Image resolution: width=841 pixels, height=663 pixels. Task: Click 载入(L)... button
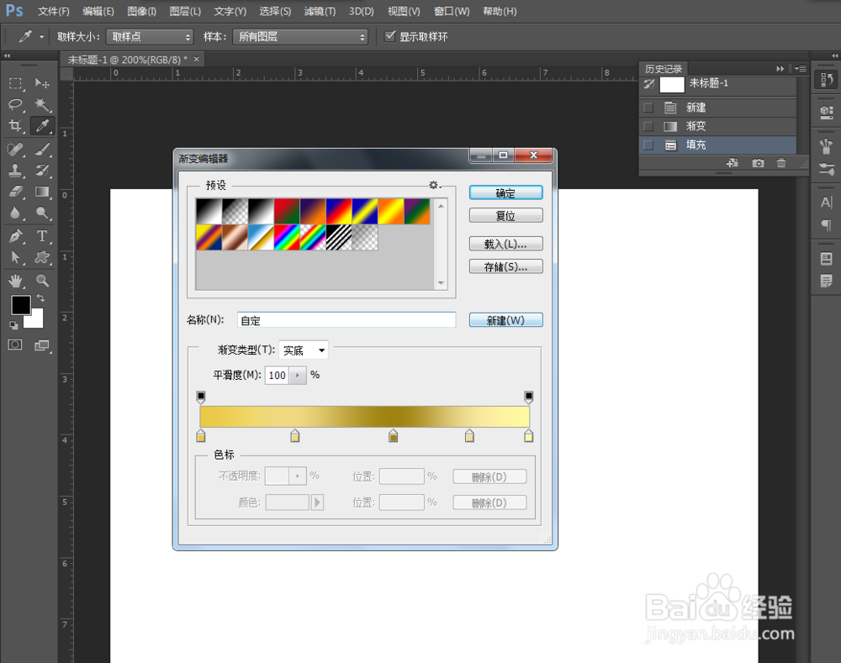click(505, 244)
